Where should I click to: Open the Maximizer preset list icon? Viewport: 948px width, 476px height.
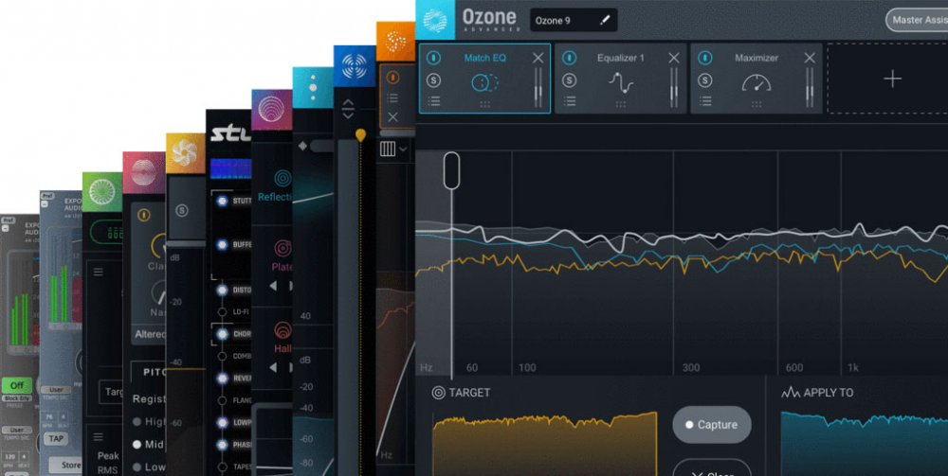pyautogui.click(x=705, y=101)
